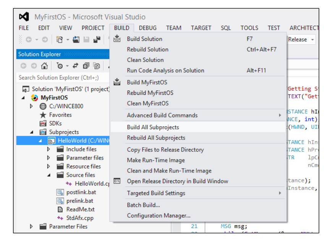Open the Advanced Build Commands submenu
The image size is (324, 247).
click(198, 115)
